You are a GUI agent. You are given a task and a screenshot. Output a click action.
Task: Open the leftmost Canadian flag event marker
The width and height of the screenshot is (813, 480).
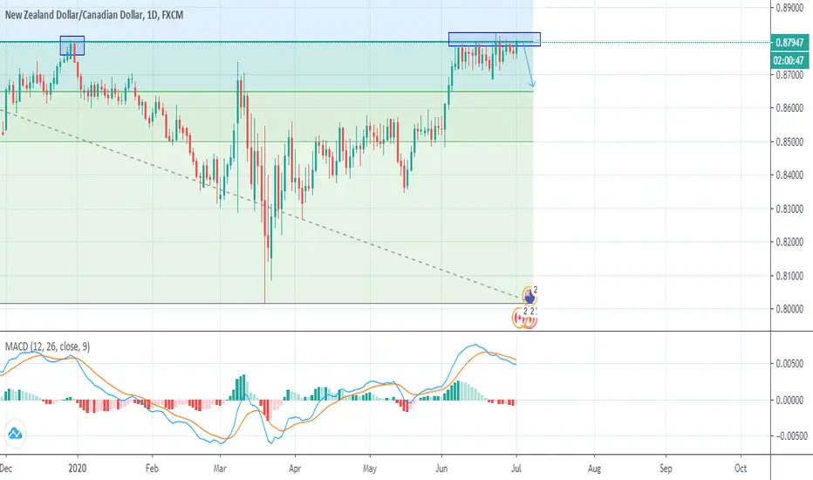pyautogui.click(x=519, y=318)
